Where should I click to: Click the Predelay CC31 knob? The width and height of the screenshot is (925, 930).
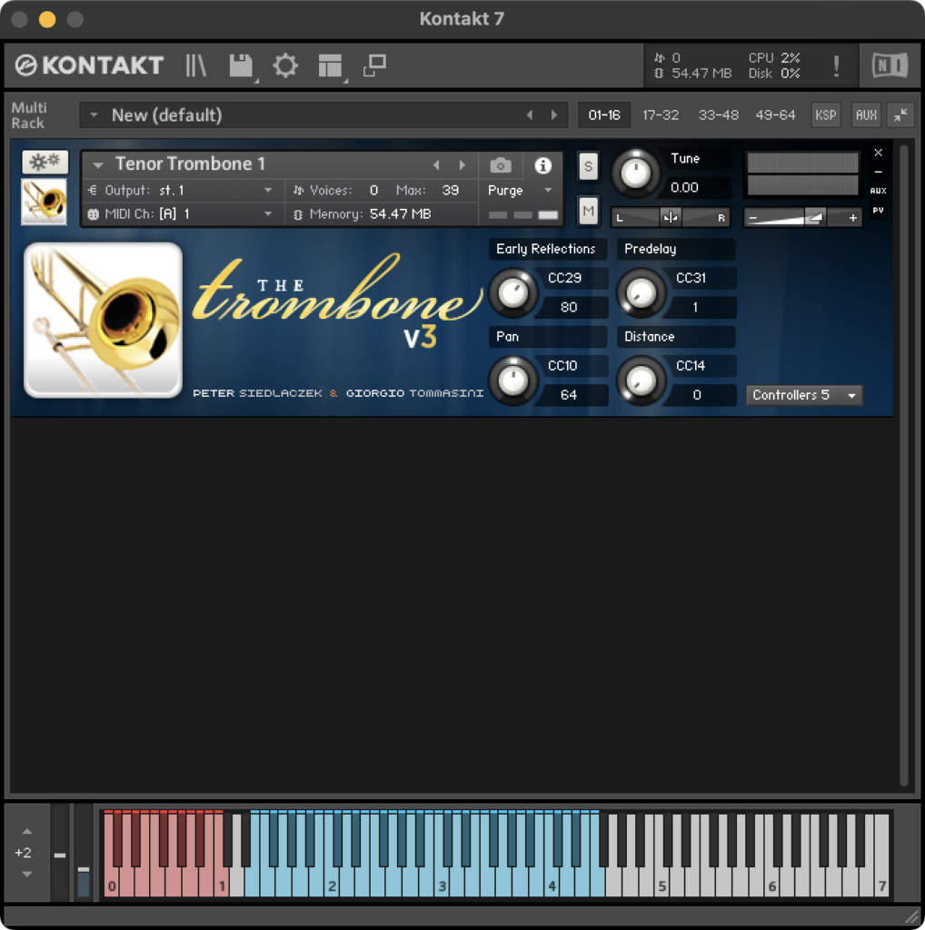[642, 292]
